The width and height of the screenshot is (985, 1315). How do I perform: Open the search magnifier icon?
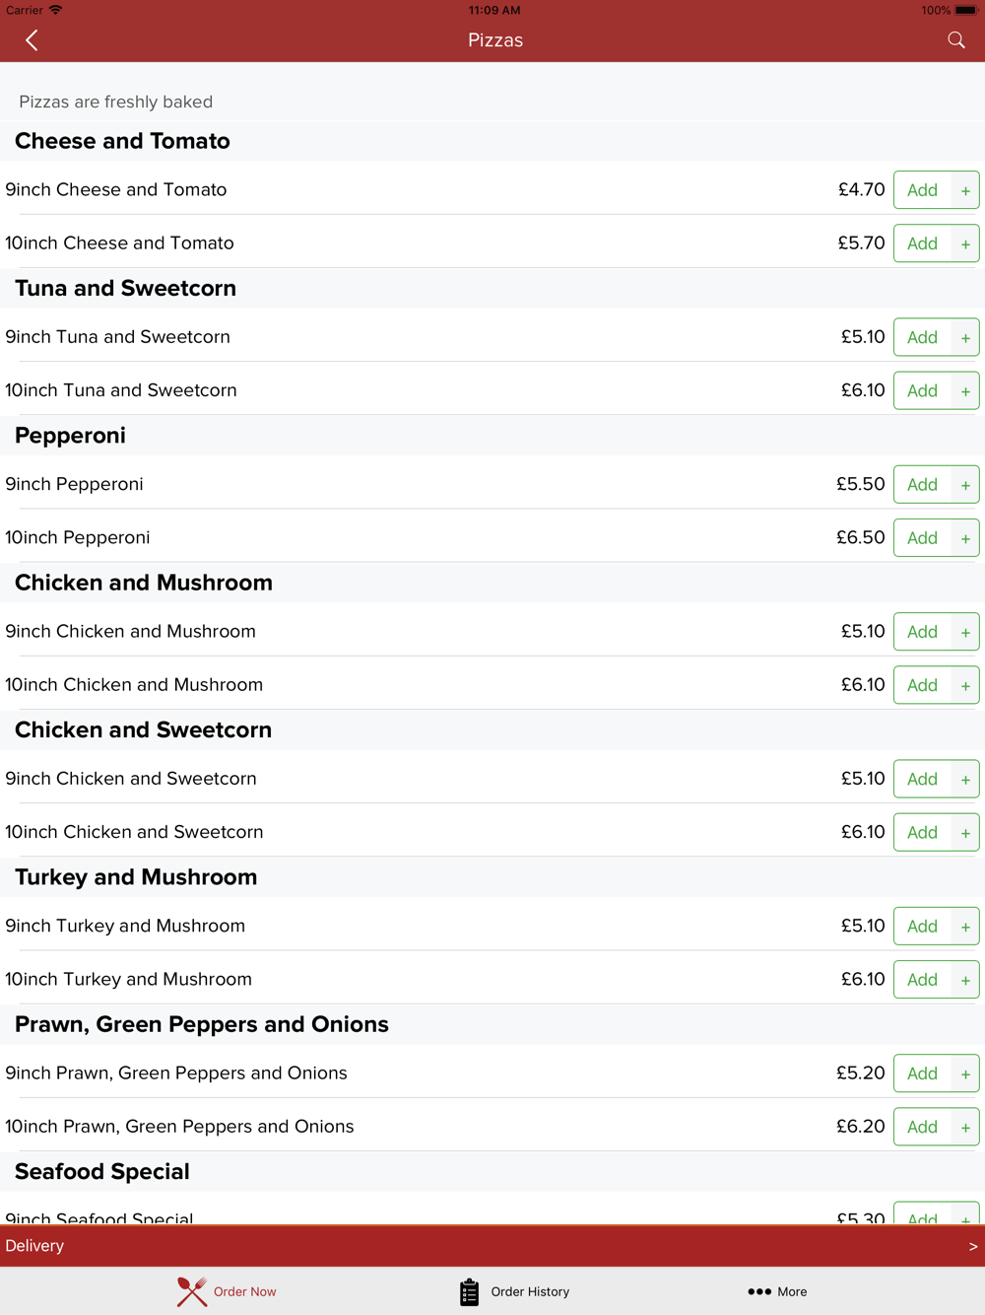pyautogui.click(x=955, y=40)
